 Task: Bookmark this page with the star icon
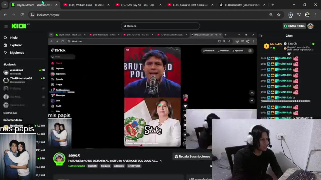tap(279, 15)
